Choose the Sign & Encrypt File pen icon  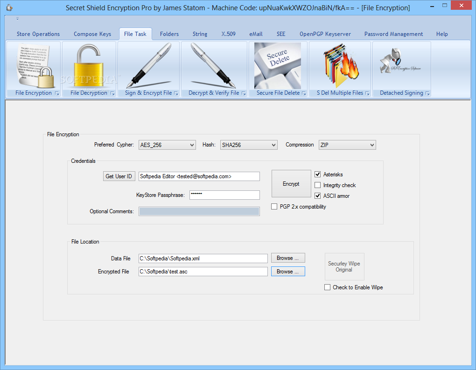[x=149, y=66]
